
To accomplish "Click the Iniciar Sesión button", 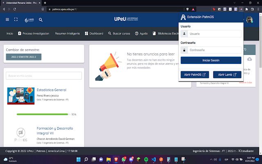I will [211, 60].
